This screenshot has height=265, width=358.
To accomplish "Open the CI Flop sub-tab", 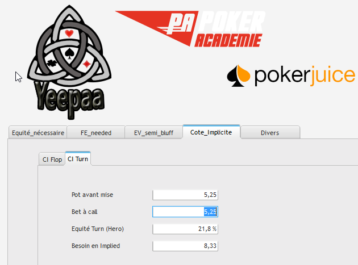I will click(52, 159).
